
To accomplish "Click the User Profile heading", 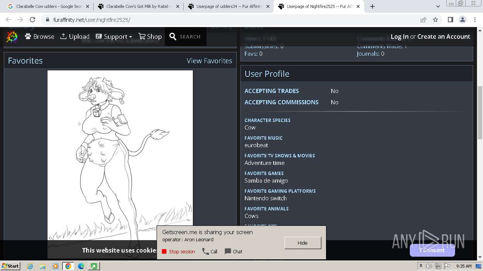I will 267,74.
